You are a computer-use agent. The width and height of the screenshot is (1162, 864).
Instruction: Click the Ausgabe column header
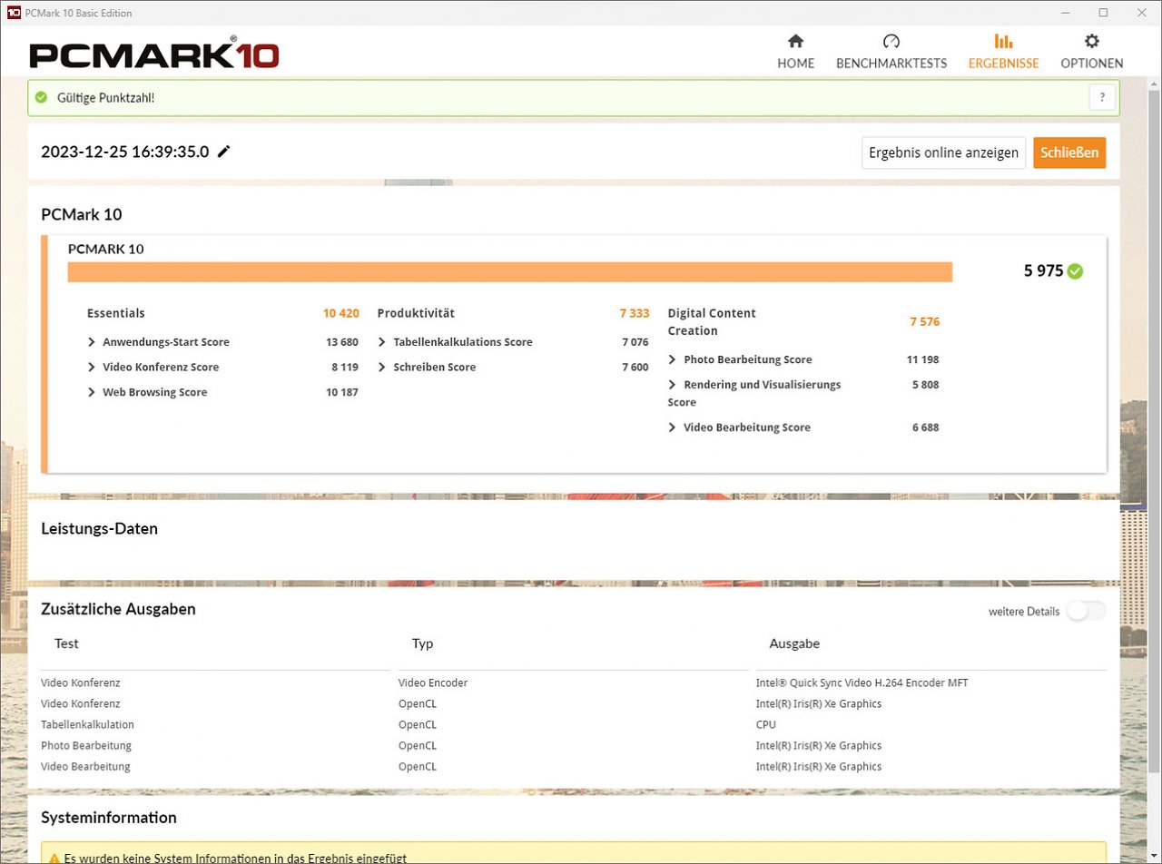click(794, 643)
